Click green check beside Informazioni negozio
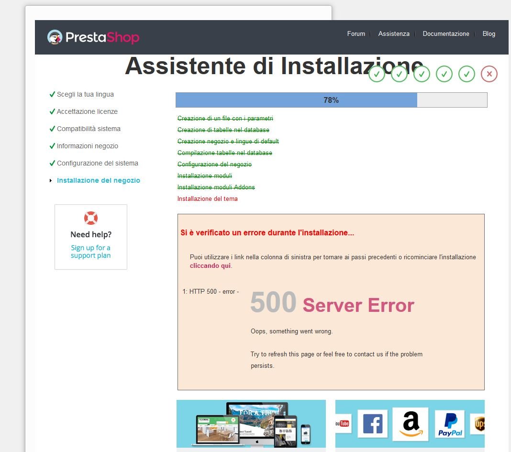Screen dimensions: 511x452 tap(52, 146)
